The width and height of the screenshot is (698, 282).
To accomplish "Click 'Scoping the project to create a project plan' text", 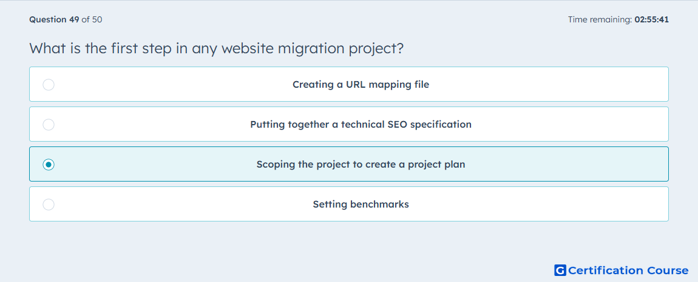I will click(361, 165).
